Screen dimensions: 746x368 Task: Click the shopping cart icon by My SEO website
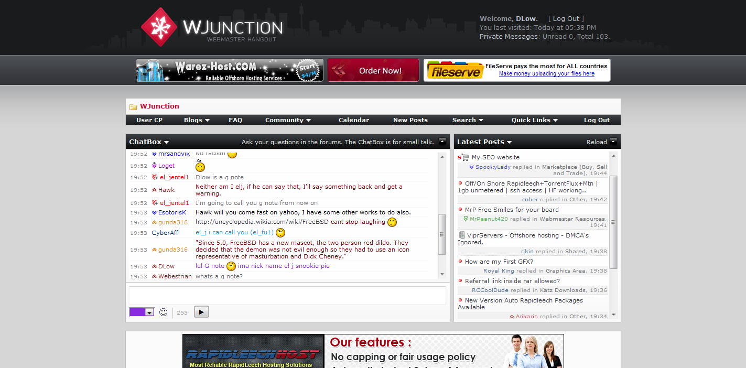(x=463, y=157)
